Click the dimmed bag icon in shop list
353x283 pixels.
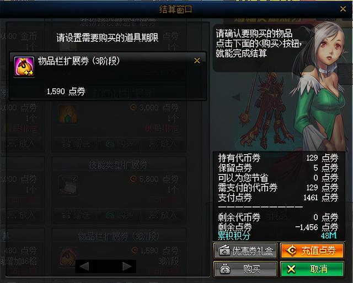(68, 256)
